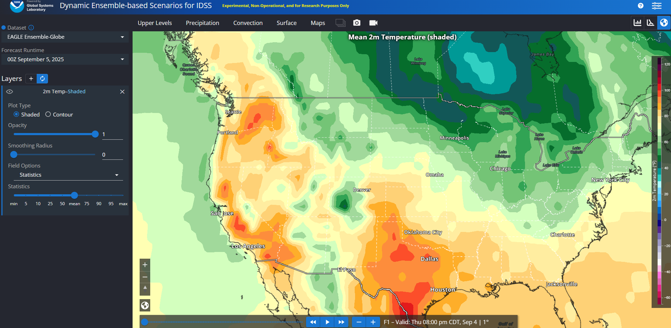Select the Shaded plot type
Image resolution: width=671 pixels, height=328 pixels.
click(x=16, y=114)
